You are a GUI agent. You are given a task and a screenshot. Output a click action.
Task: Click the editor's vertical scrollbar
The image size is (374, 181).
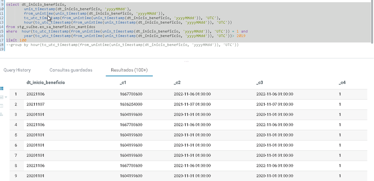[x=372, y=22]
